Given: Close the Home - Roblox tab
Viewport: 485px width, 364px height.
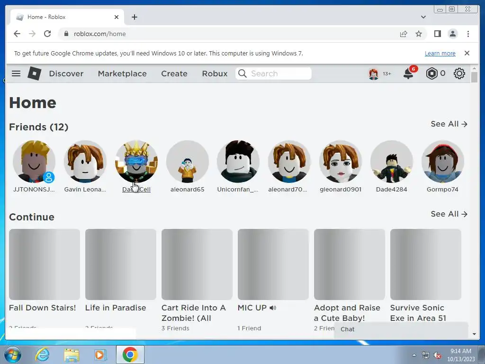Looking at the screenshot, I should point(117,17).
